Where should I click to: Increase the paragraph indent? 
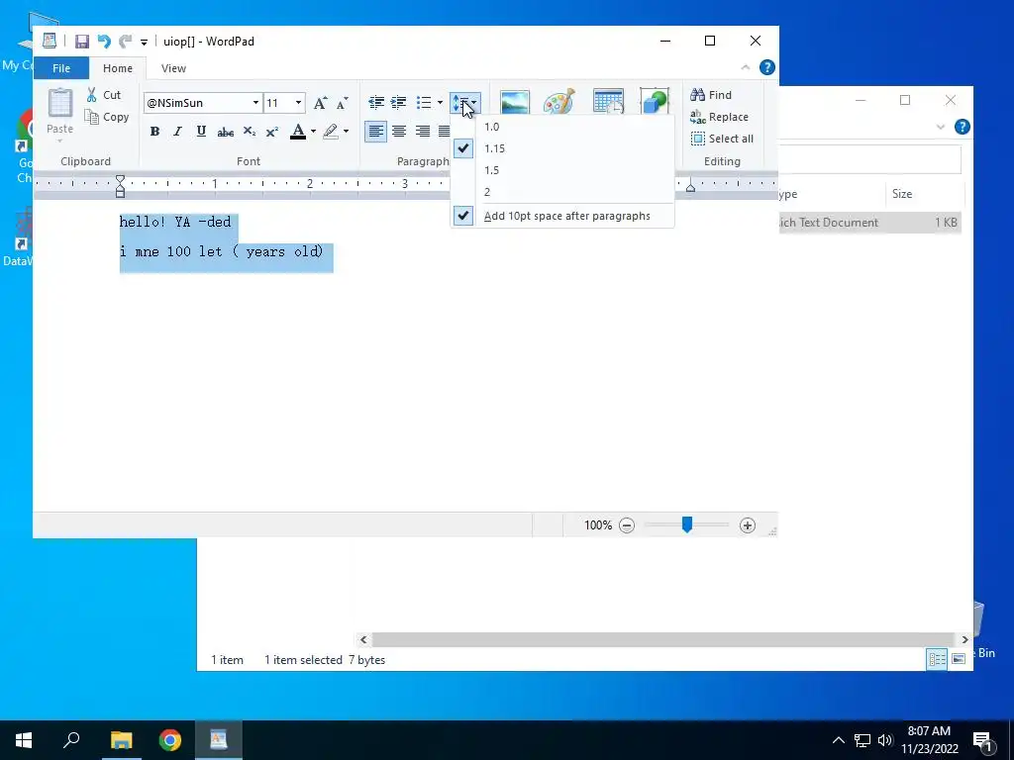[x=399, y=102]
